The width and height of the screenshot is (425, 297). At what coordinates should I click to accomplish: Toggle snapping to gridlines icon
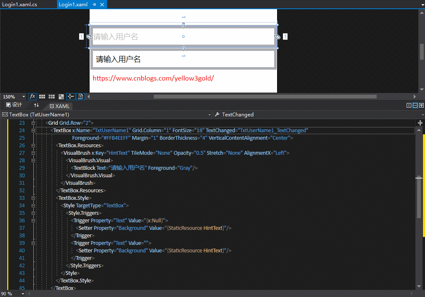(x=52, y=96)
